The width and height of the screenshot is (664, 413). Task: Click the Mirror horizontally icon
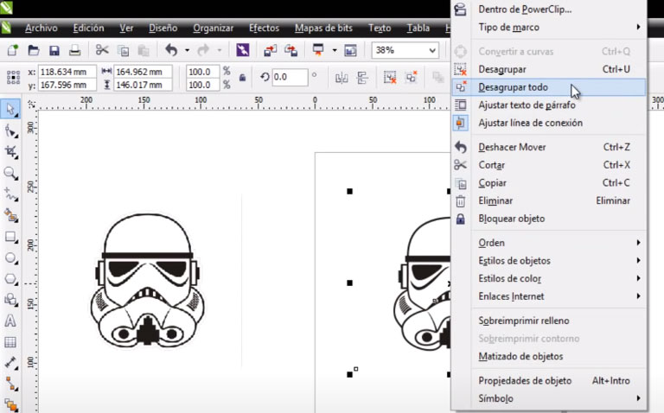(x=342, y=78)
